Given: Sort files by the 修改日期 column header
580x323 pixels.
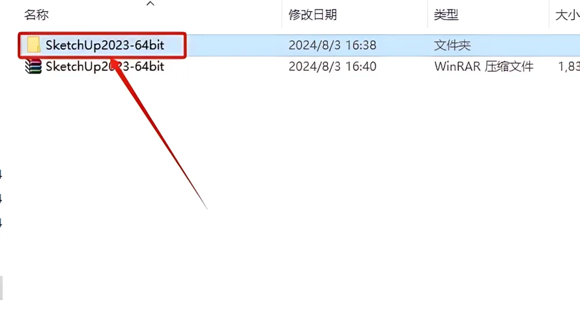Looking at the screenshot, I should 313,15.
